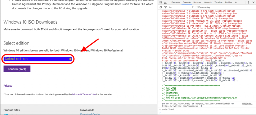Open the Privacy link

pos(8,86)
